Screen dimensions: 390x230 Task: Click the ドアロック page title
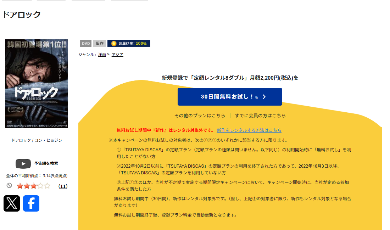22,15
